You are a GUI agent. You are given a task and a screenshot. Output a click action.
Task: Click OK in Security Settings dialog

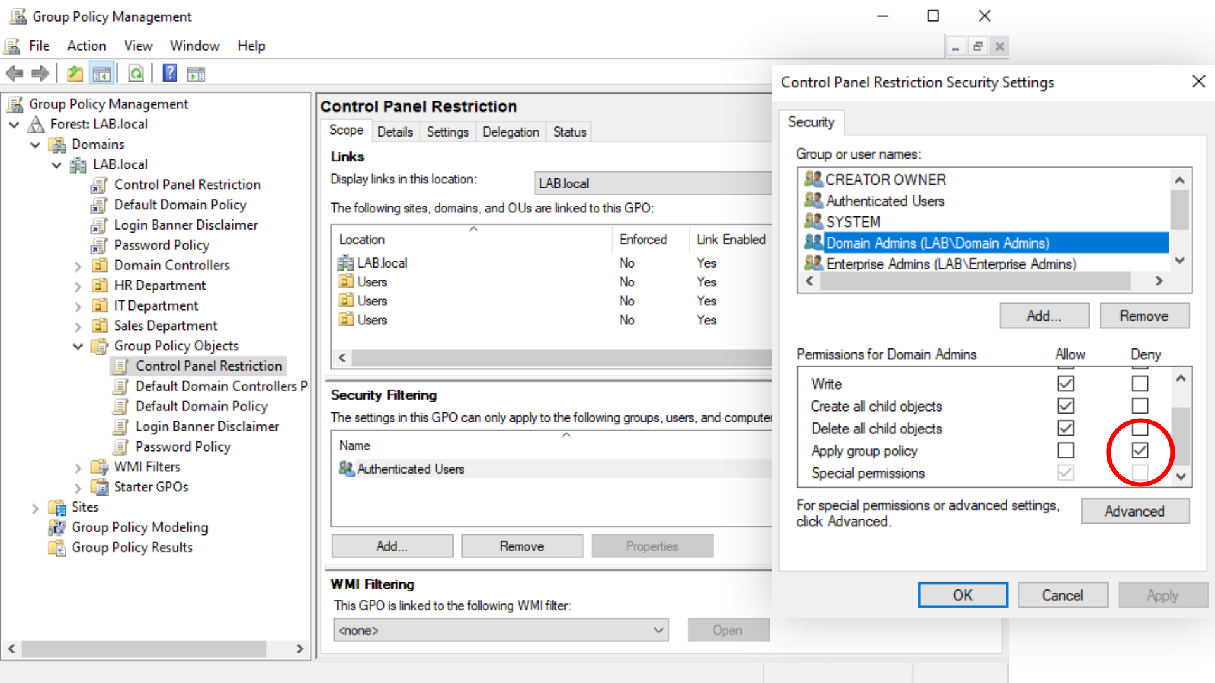tap(962, 595)
